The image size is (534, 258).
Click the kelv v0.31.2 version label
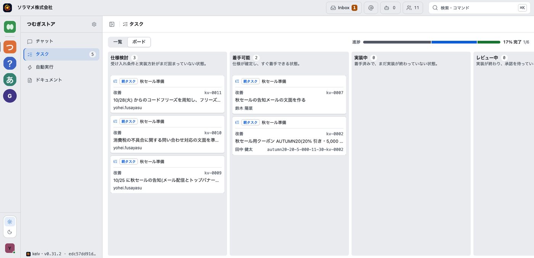point(61,254)
